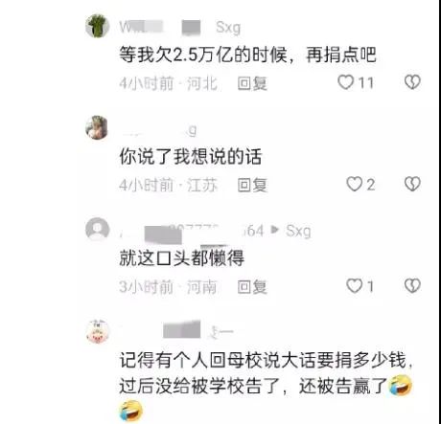Select the comment text 就这口头都懒得
The width and height of the screenshot is (441, 424).
click(182, 258)
